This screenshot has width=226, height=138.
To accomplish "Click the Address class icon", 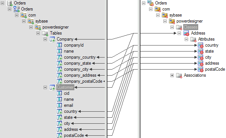I will [x=186, y=33].
